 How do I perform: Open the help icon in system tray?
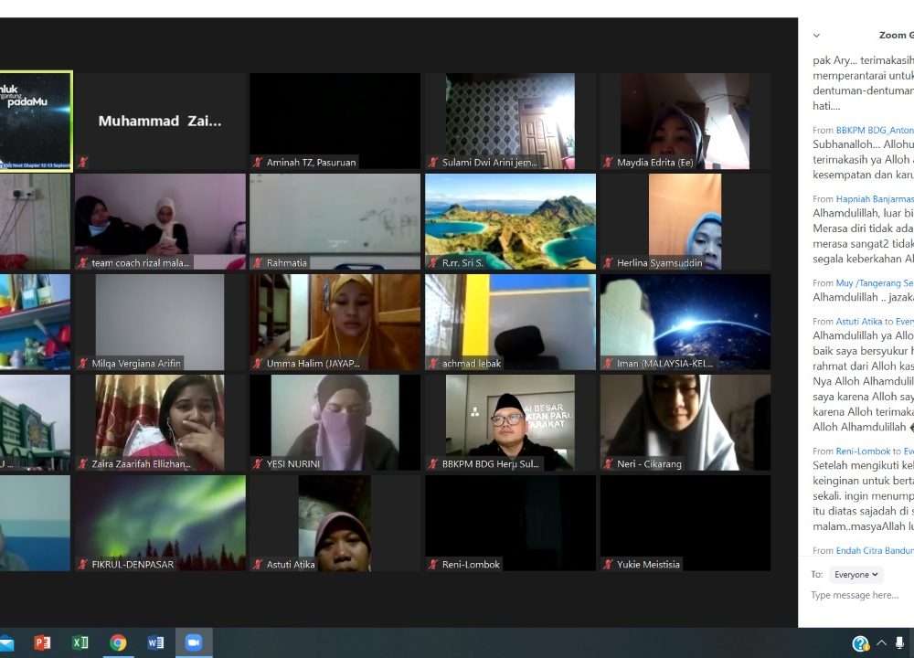(860, 643)
